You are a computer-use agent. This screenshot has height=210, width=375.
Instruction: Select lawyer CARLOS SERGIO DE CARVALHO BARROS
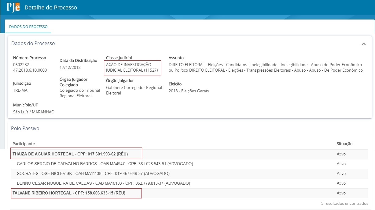tap(105, 164)
